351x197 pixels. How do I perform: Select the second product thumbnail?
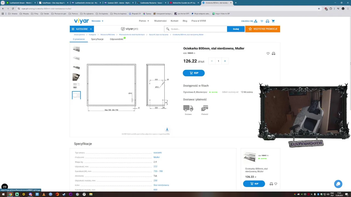[76, 58]
